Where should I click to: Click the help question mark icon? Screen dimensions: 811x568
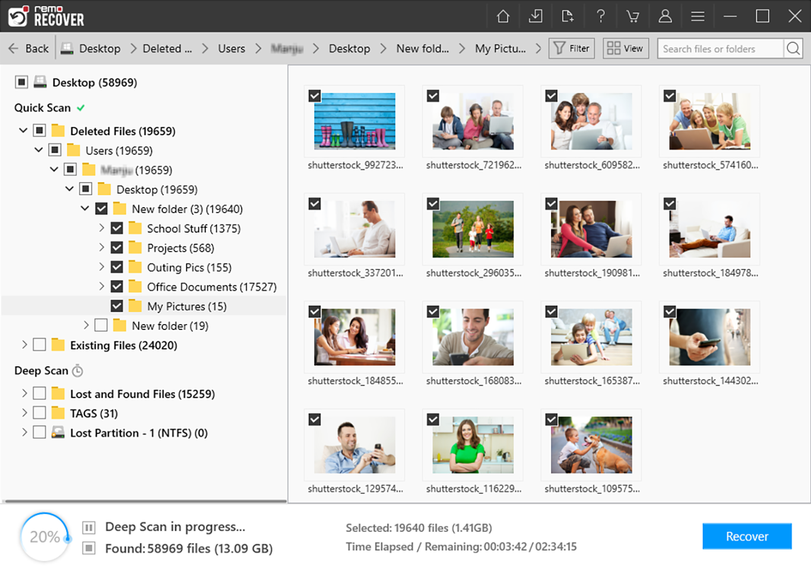tap(600, 16)
